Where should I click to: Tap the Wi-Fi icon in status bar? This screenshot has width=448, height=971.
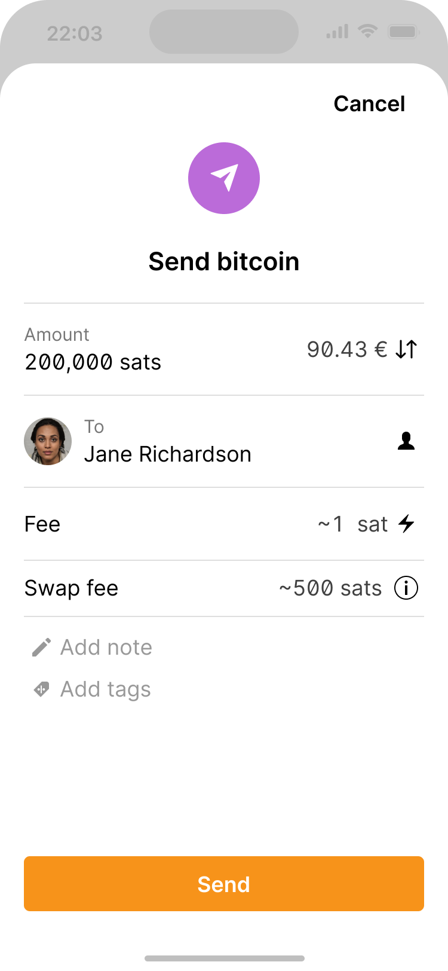367,32
